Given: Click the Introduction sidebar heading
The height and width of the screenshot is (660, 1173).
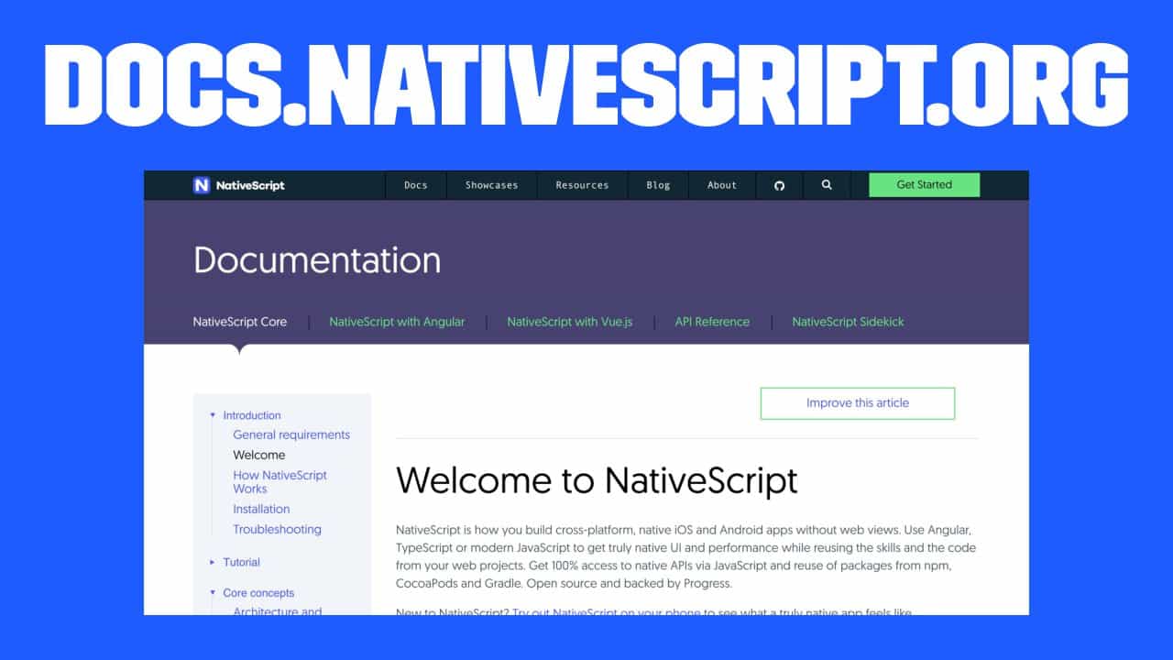Looking at the screenshot, I should 252,415.
